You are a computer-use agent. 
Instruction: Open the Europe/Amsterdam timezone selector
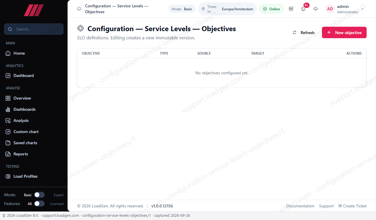227,9
